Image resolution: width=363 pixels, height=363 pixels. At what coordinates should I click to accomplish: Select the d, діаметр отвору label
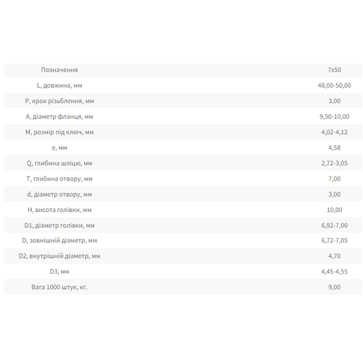(x=60, y=195)
